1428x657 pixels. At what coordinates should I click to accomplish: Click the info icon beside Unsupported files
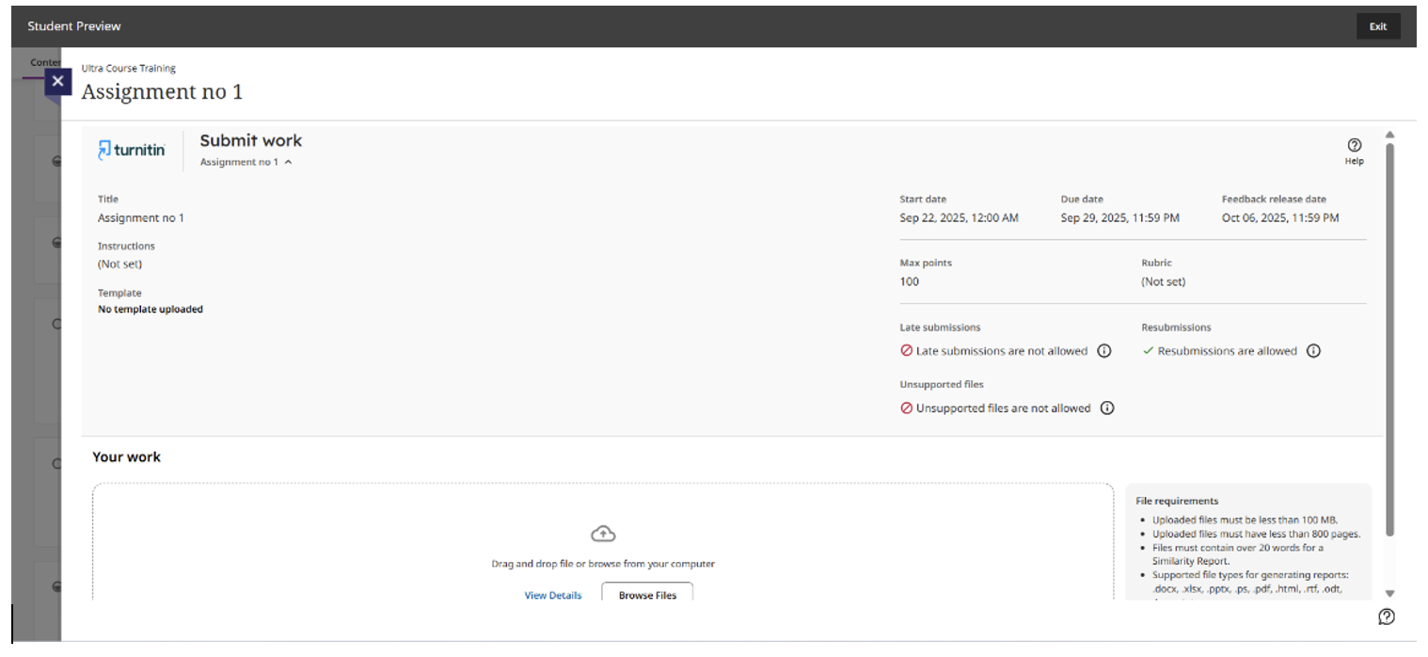(x=1107, y=409)
